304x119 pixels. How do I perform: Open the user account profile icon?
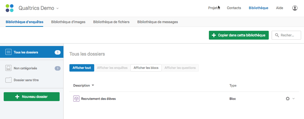click(295, 8)
